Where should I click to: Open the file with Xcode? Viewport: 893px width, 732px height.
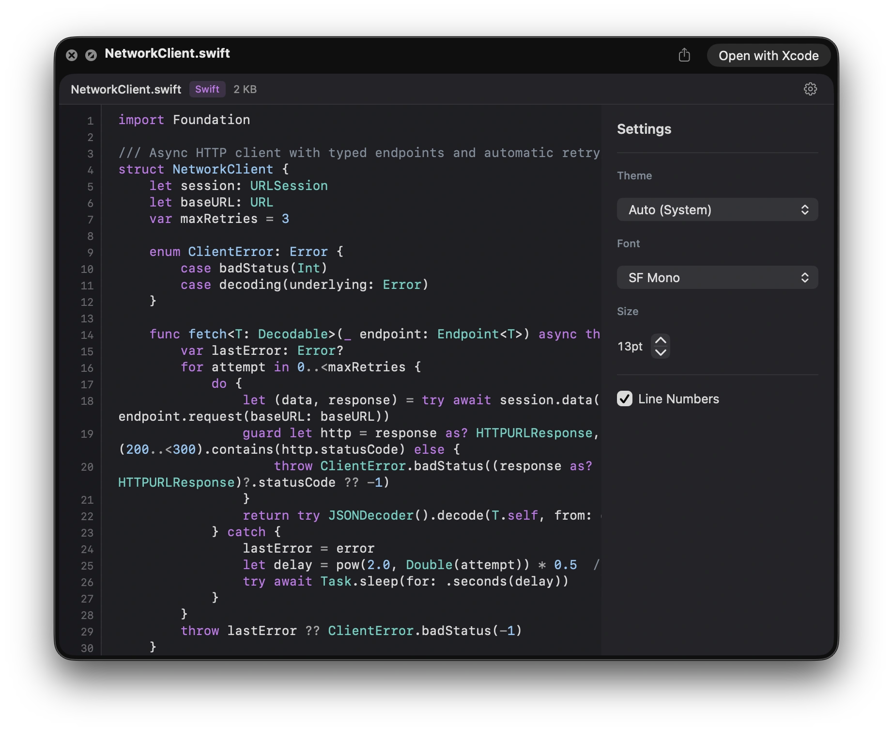coord(769,56)
